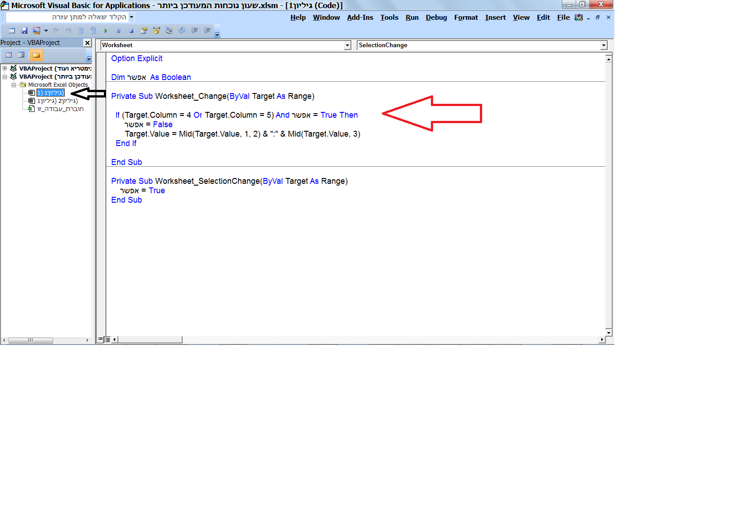
Task: Click the code pane vertical scroll down arrow
Action: (x=609, y=333)
